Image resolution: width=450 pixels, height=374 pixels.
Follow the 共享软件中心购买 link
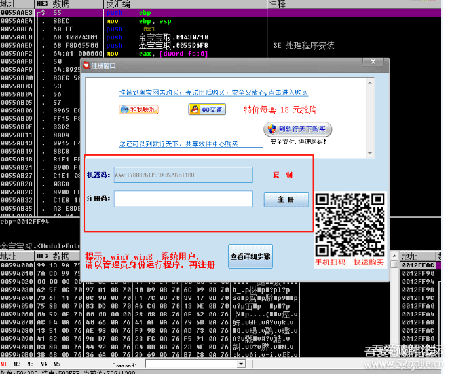178,144
